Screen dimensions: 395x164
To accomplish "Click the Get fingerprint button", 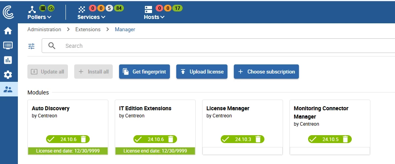I will [145, 72].
